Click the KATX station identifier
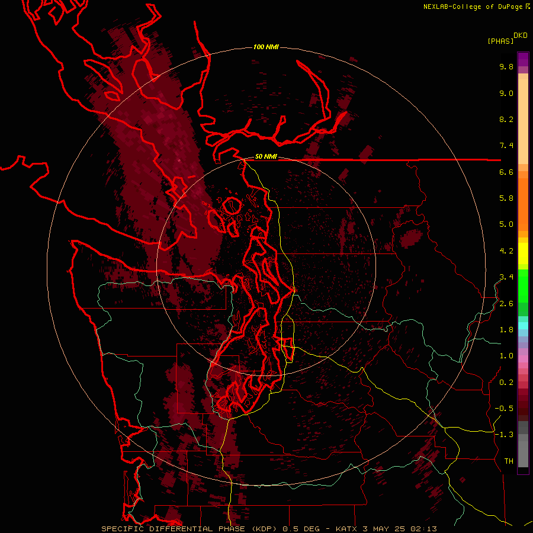 (x=346, y=529)
